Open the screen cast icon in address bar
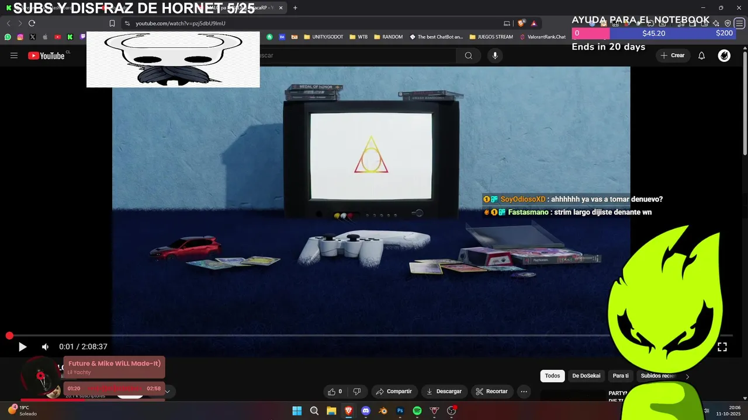The image size is (748, 420). click(507, 23)
